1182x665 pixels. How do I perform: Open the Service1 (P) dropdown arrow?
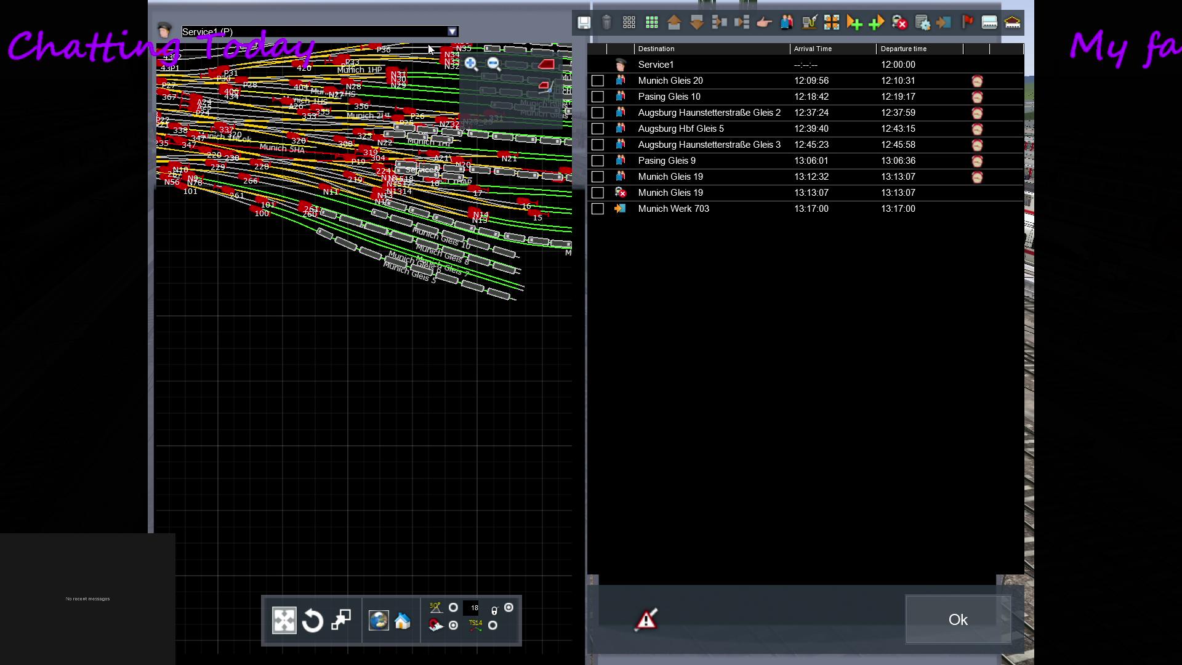[x=452, y=31]
